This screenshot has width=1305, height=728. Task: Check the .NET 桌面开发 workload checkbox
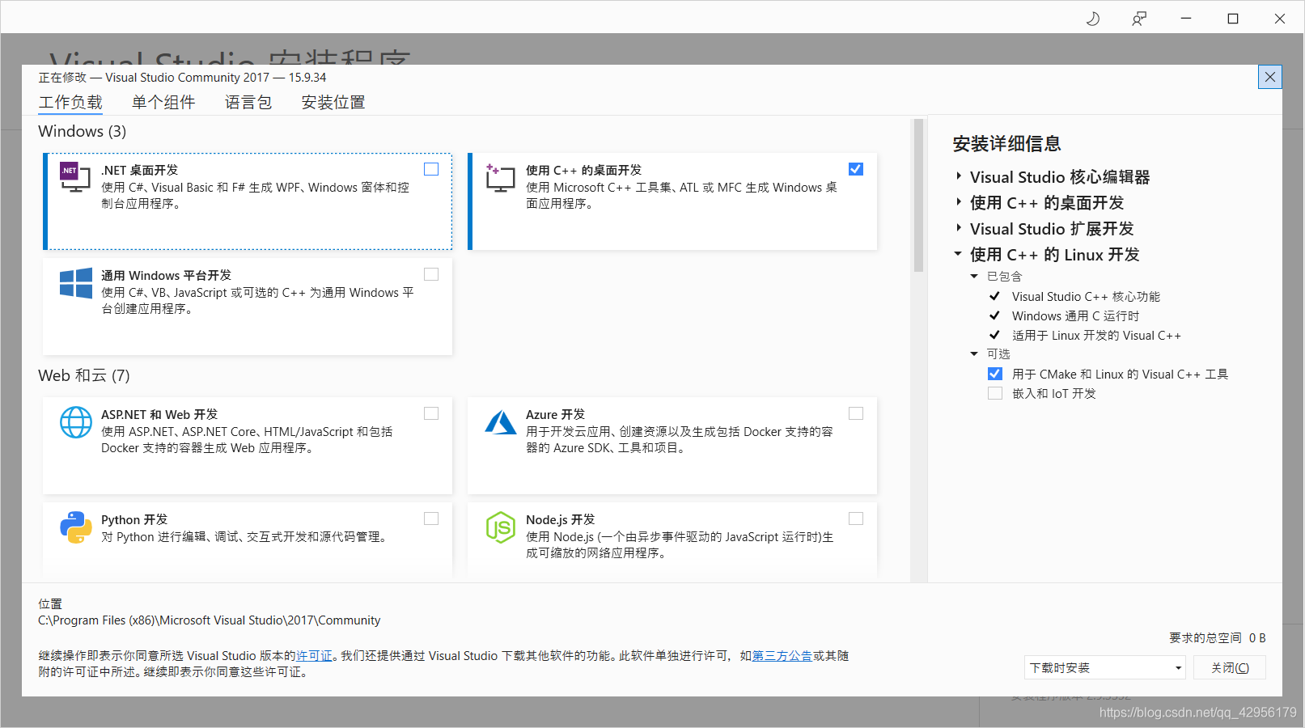pos(431,169)
